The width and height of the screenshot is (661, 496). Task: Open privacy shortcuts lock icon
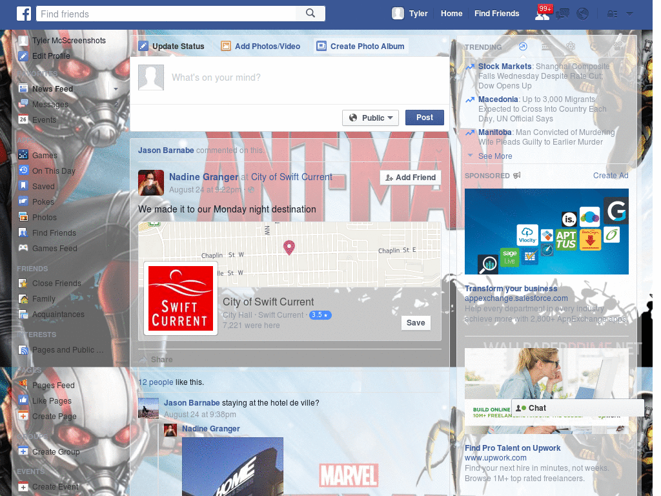[x=612, y=14]
